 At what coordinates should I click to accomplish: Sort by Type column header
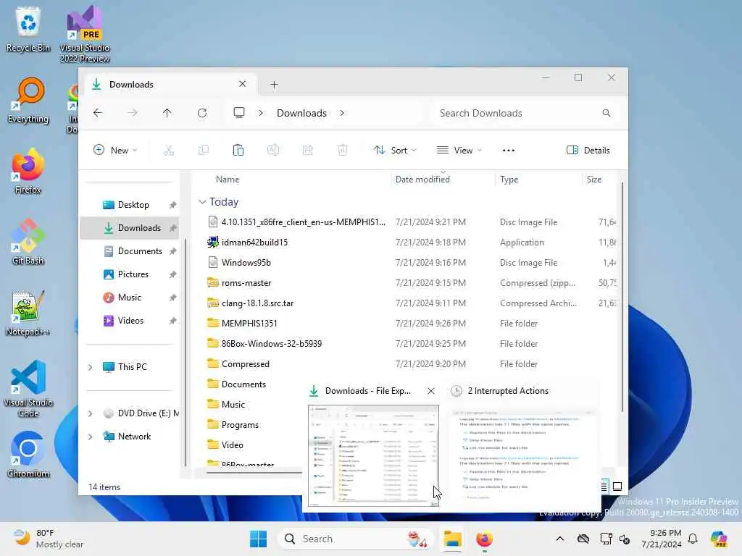(509, 180)
